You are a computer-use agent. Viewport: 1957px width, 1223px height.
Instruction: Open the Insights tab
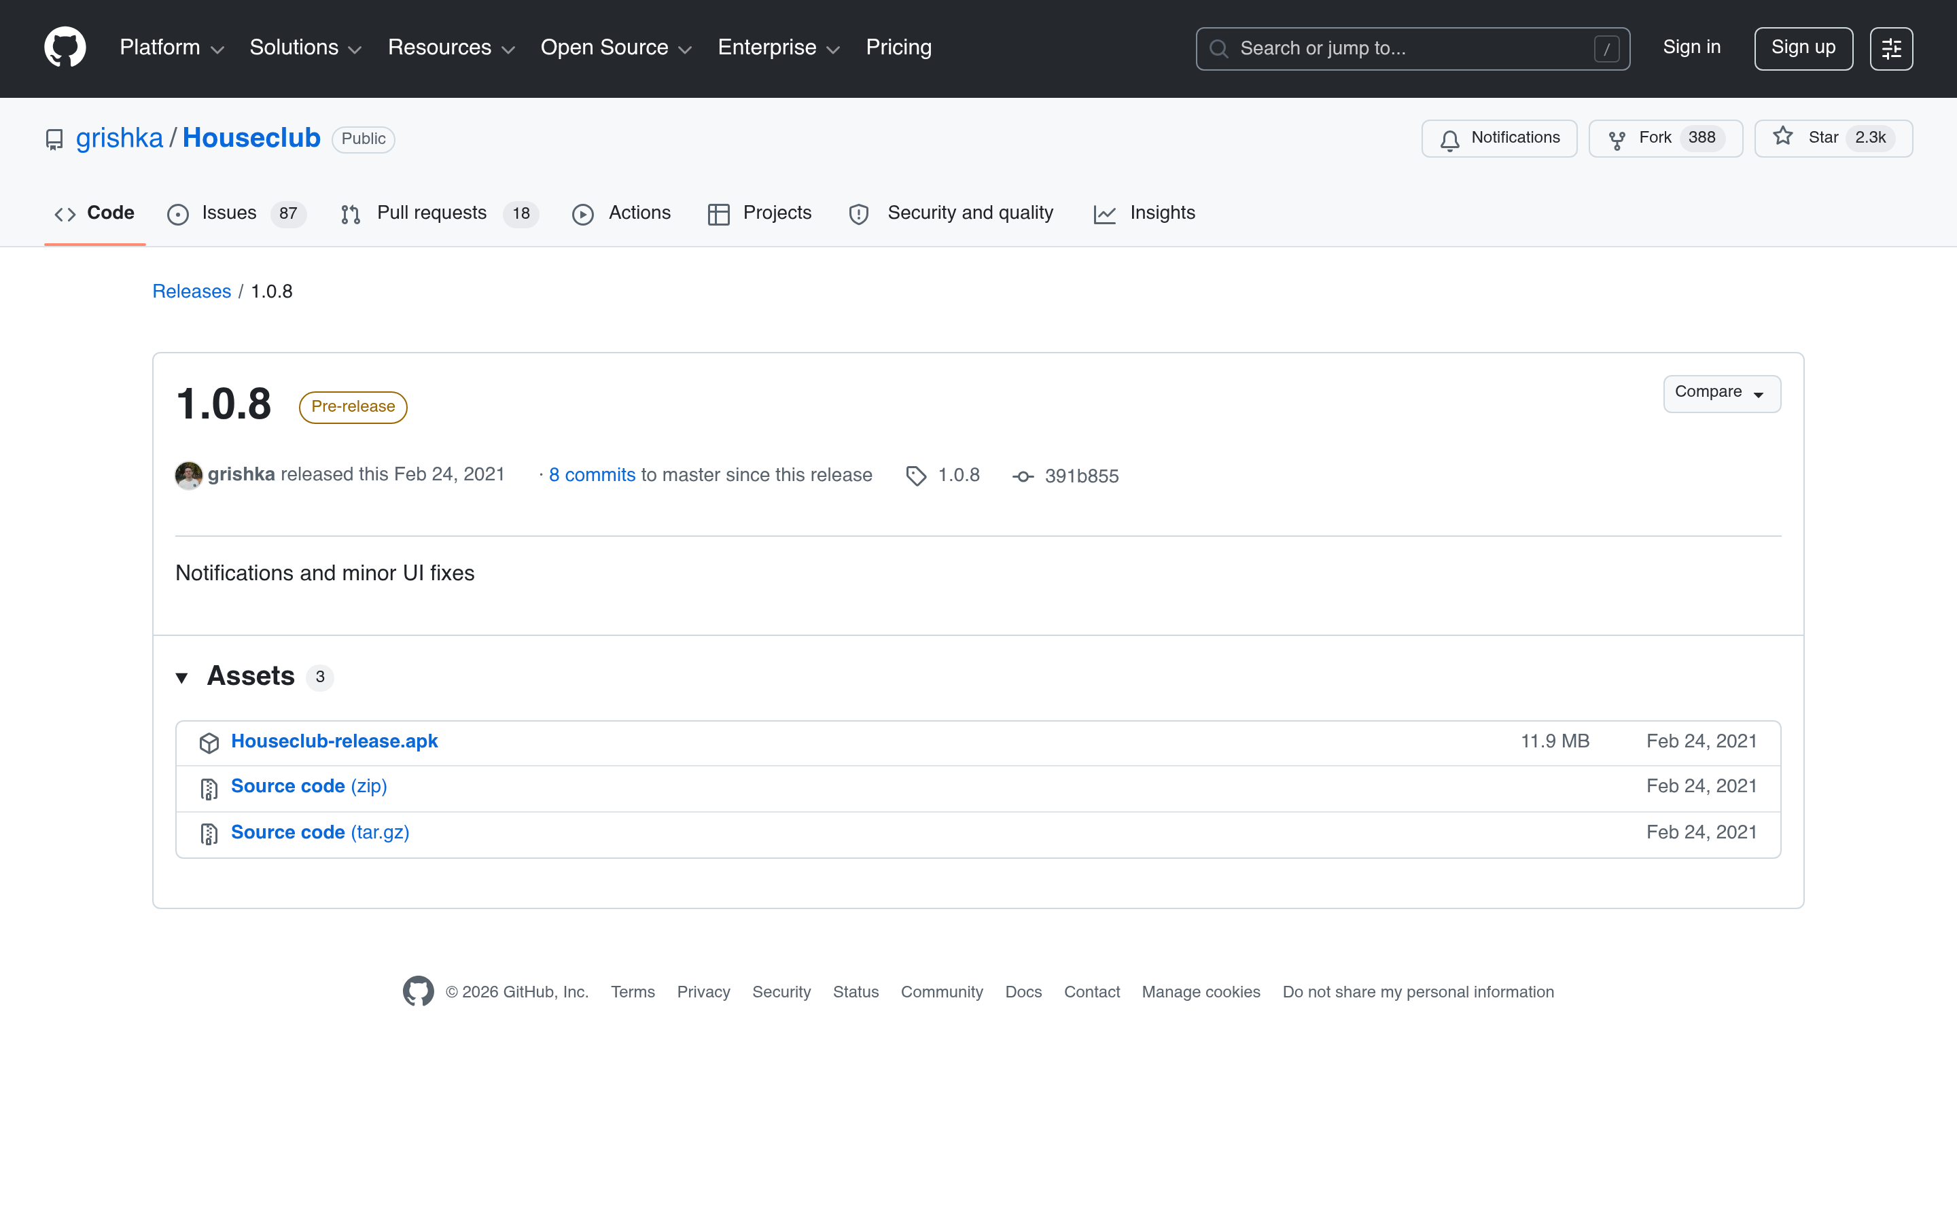(1144, 213)
